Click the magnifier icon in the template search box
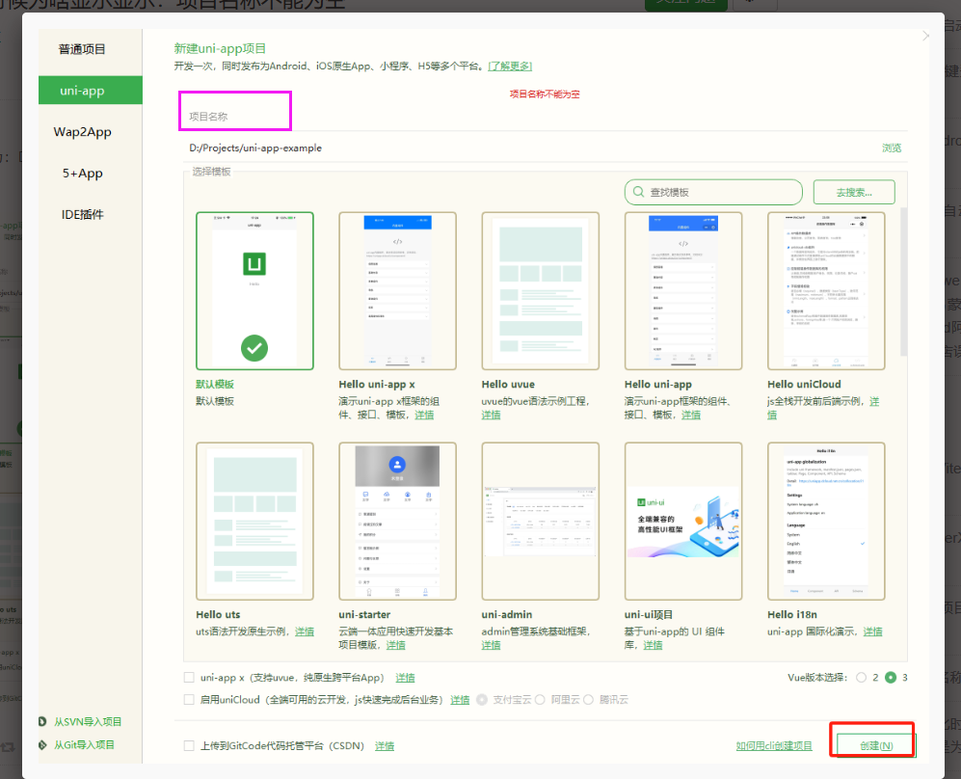Screen dimensions: 961x779 (638, 192)
